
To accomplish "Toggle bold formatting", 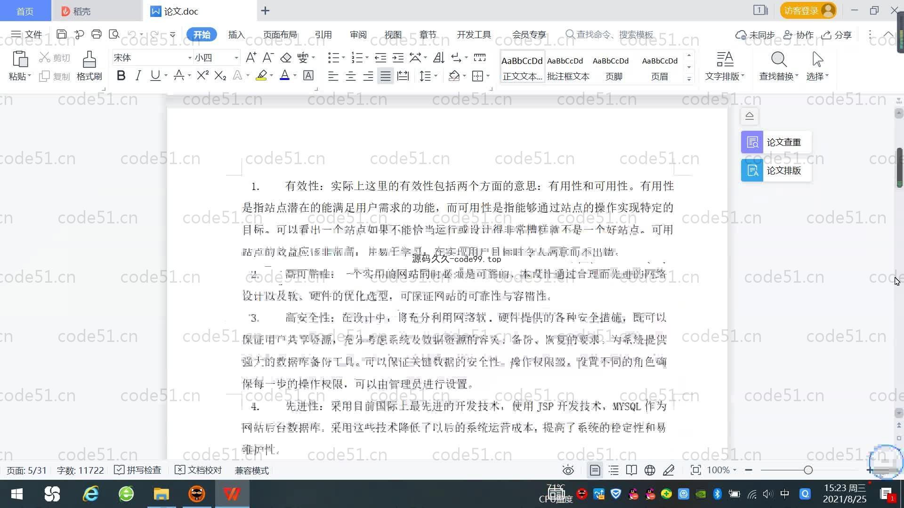I will pyautogui.click(x=121, y=76).
